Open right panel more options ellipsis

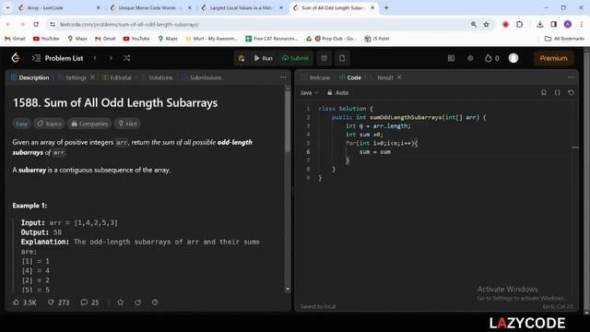pos(571,77)
